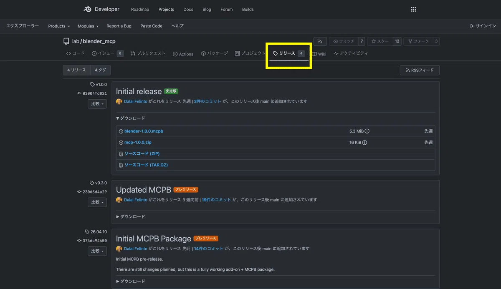Open the 比較 dropdown for 26.04.10
This screenshot has height=289, width=501.
(x=97, y=251)
